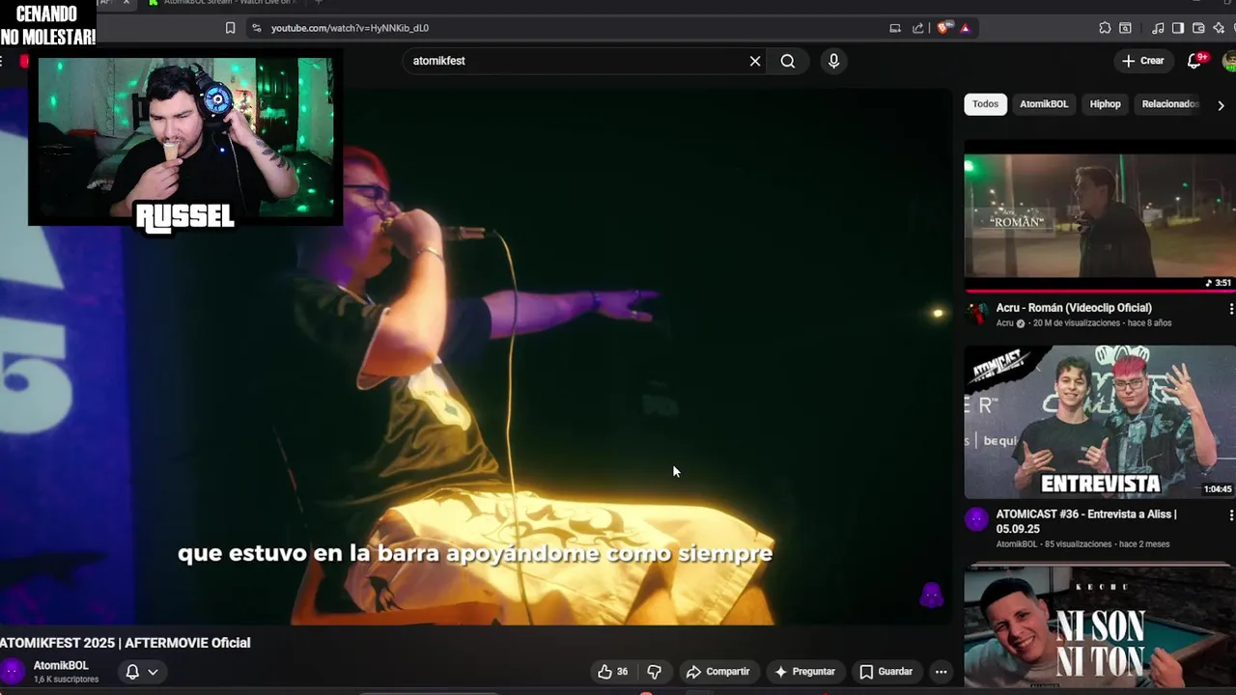
Task: Click the cast/picture-in-picture icon in address bar
Action: [895, 28]
